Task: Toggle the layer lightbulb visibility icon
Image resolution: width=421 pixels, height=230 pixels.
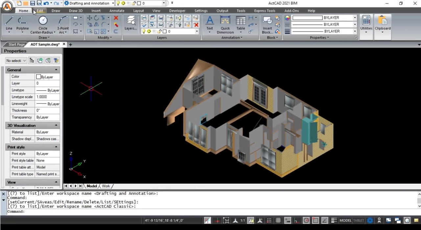Action: pyautogui.click(x=144, y=31)
